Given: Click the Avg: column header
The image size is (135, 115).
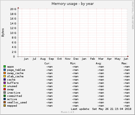Looking at the screenshot, I should (x=99, y=63).
